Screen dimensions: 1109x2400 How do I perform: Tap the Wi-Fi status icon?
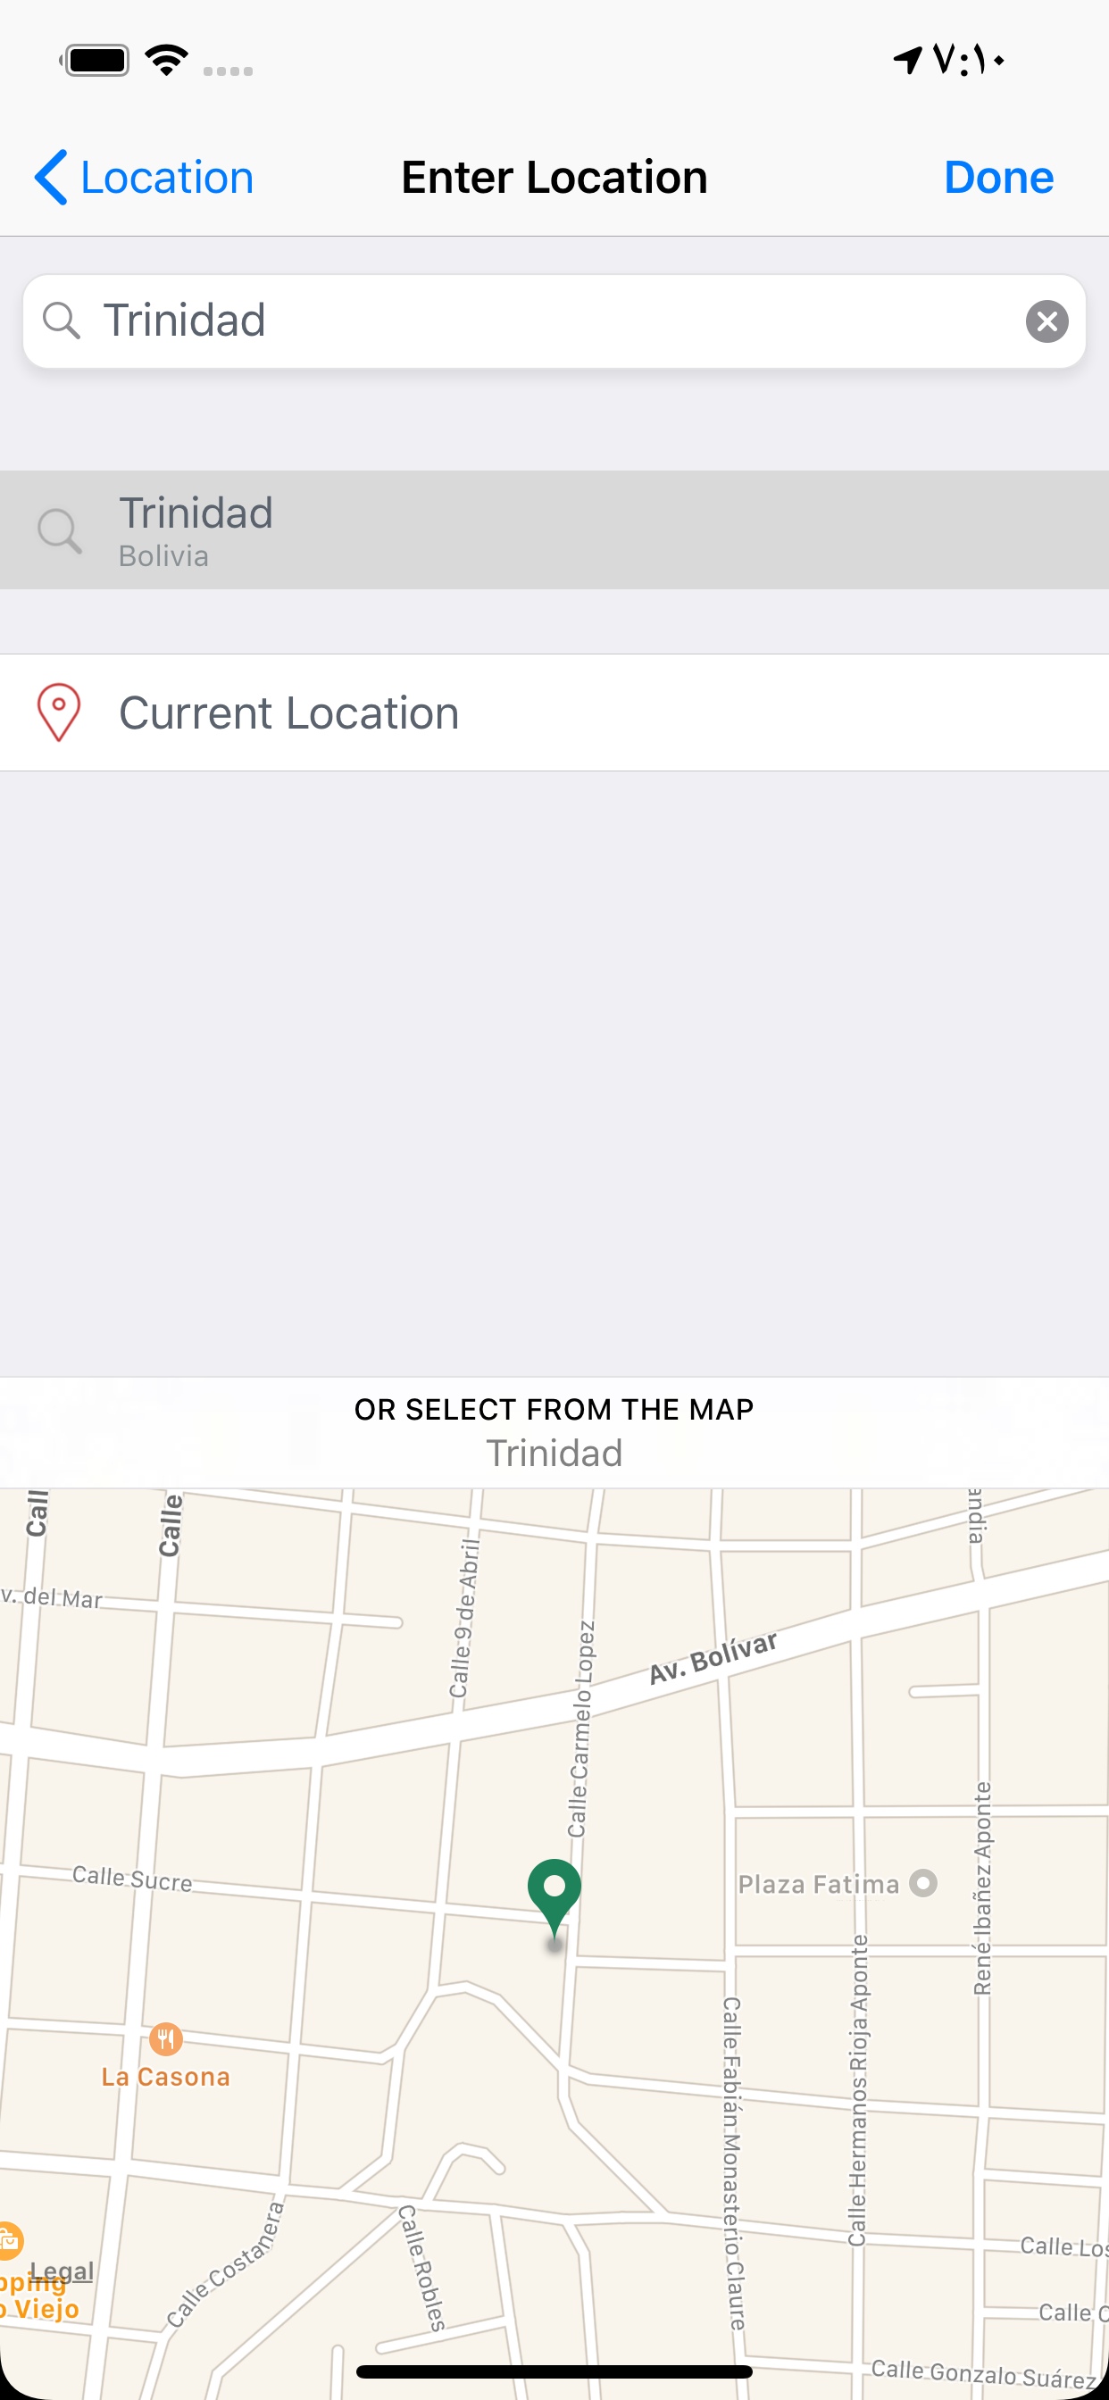tap(168, 61)
